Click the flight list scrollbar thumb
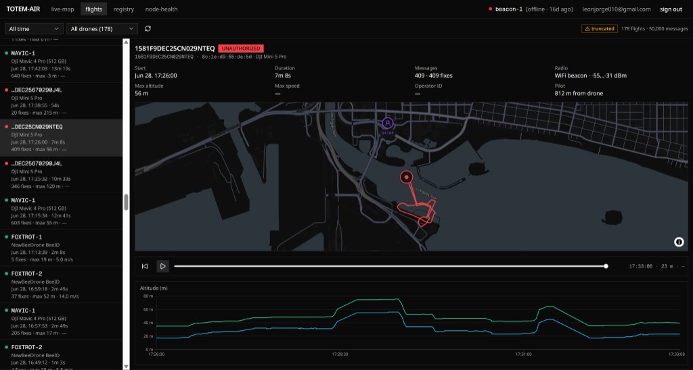The height and width of the screenshot is (370, 693). 126,202
